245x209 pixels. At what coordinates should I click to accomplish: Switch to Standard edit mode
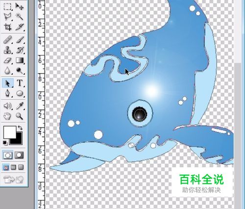tap(8, 155)
